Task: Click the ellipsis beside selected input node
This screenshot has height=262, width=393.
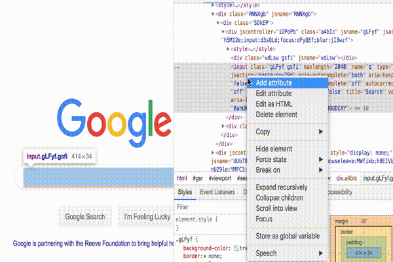Action: click(178, 67)
